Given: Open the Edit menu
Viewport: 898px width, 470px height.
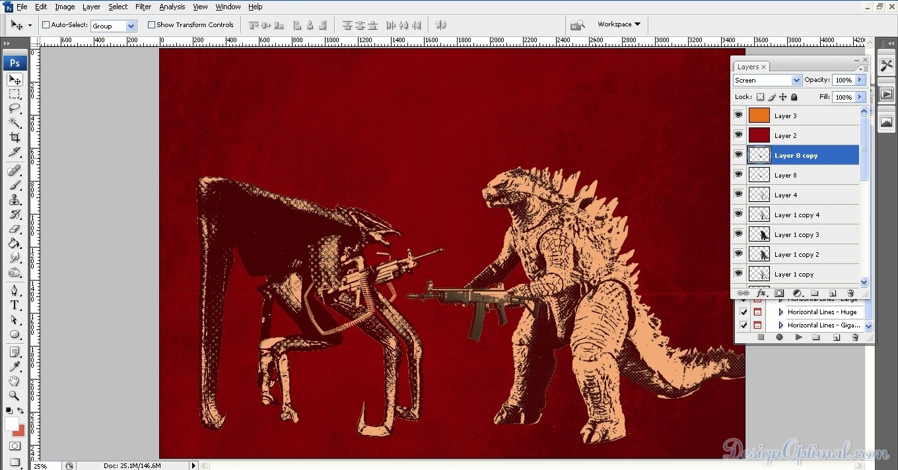Looking at the screenshot, I should click(x=41, y=7).
